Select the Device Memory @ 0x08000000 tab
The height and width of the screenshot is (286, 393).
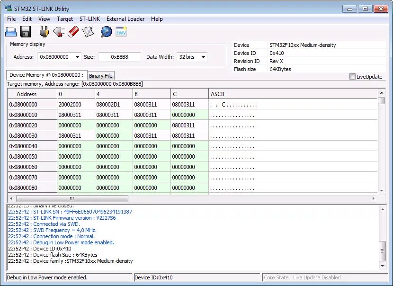coord(46,75)
